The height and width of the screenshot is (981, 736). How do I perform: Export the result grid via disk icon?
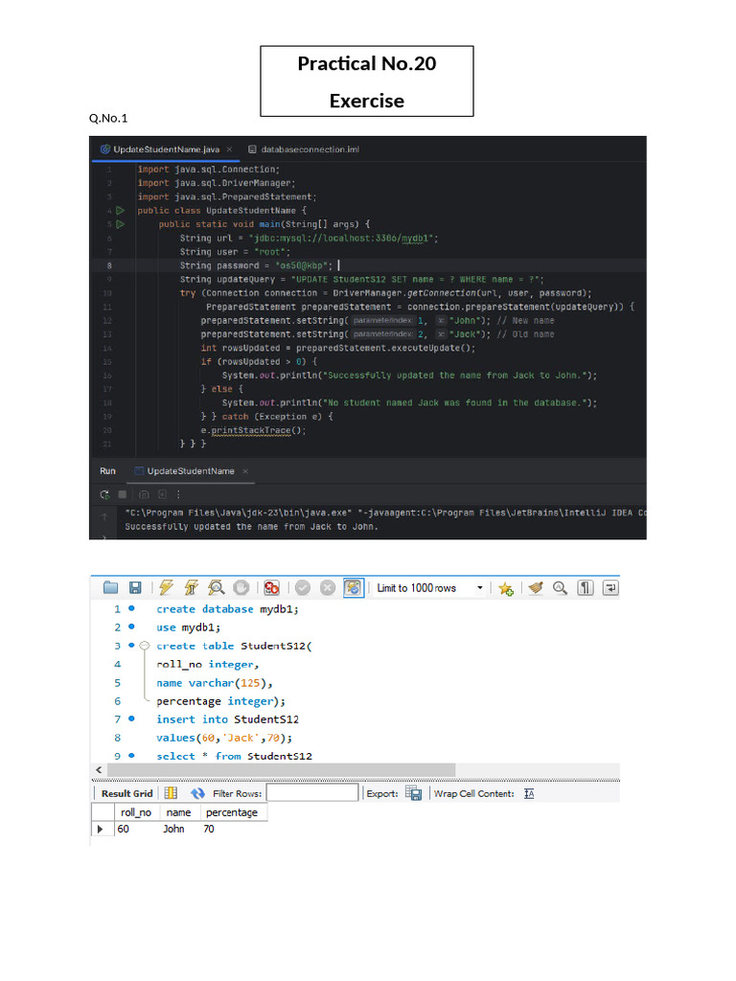tap(413, 793)
